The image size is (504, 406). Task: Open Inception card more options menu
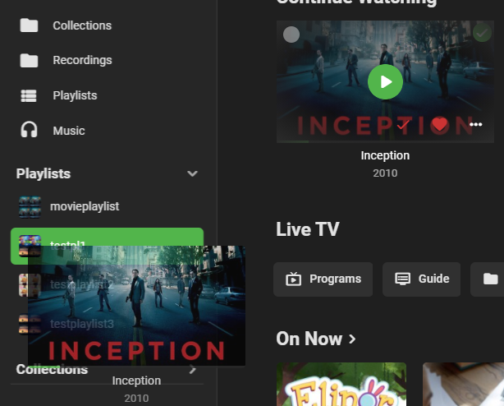tap(476, 124)
